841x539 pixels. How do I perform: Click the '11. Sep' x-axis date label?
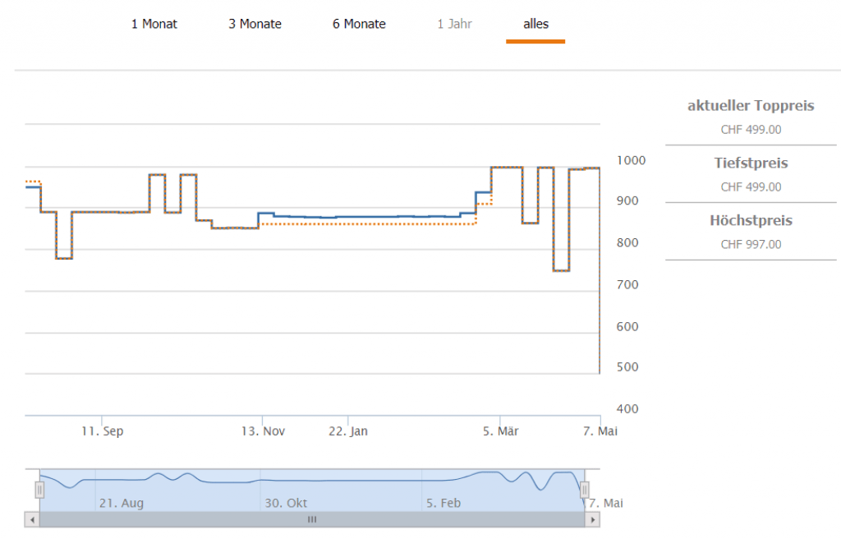(103, 431)
